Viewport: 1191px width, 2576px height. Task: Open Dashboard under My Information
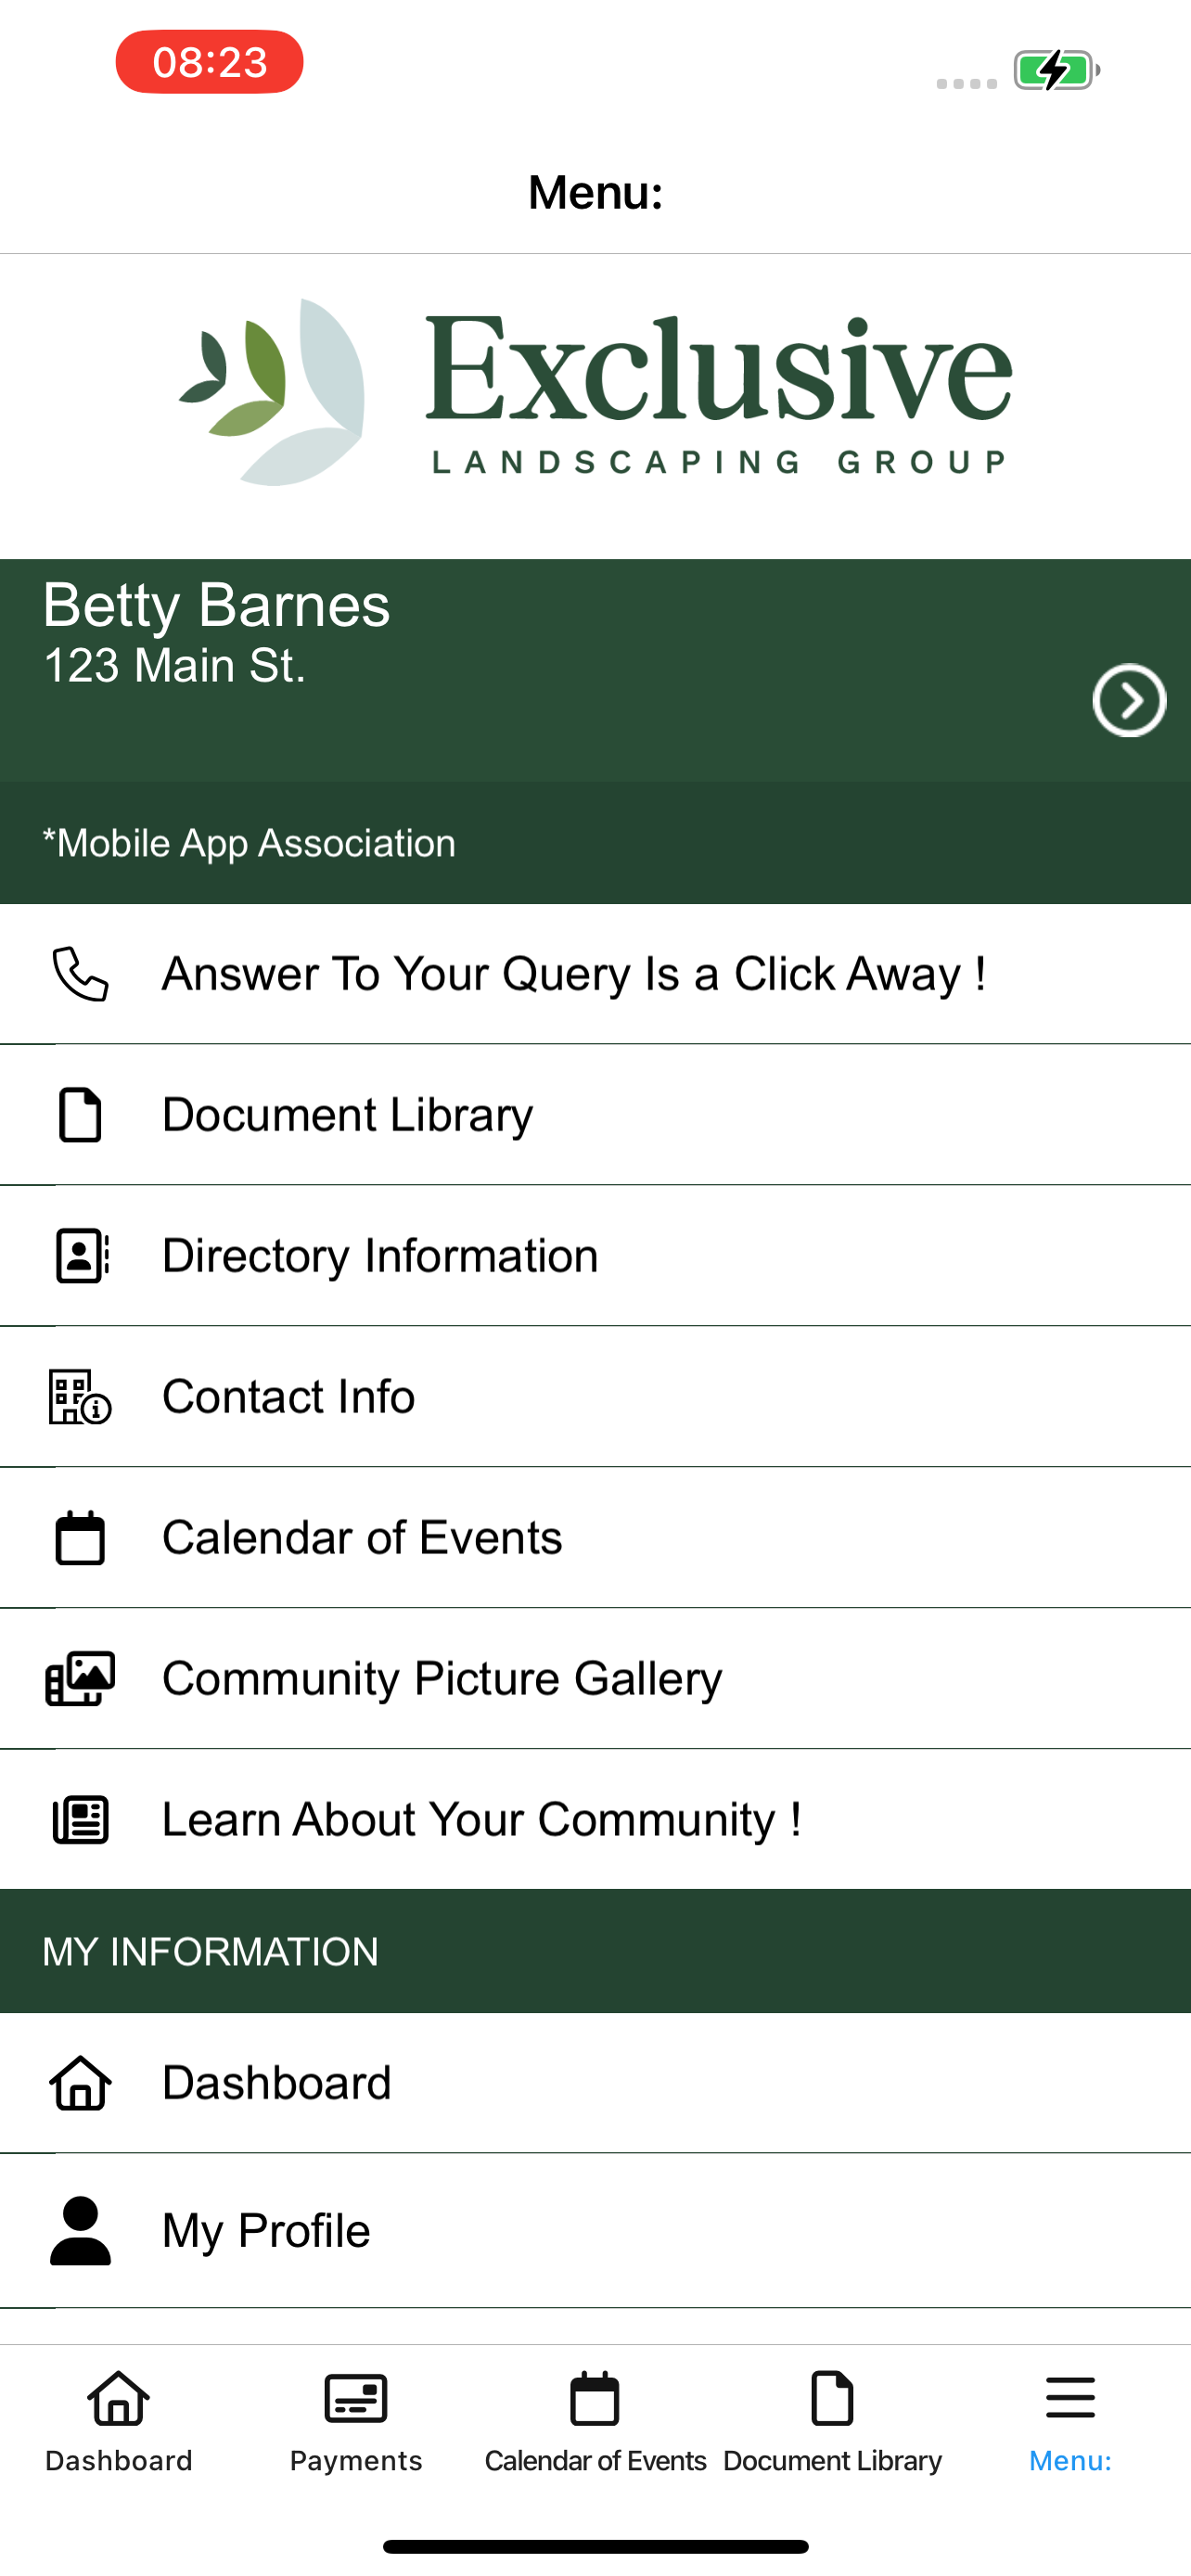click(x=596, y=2083)
